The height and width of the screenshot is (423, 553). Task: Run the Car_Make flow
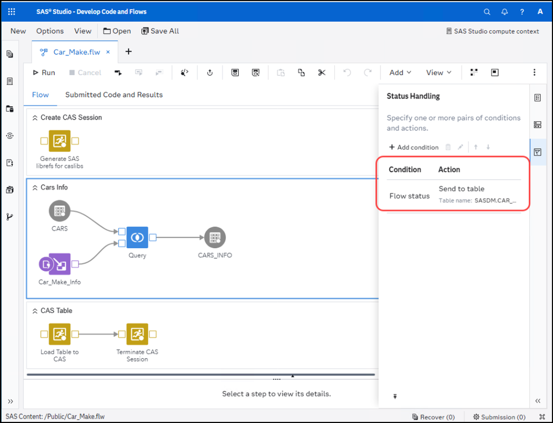tap(44, 72)
